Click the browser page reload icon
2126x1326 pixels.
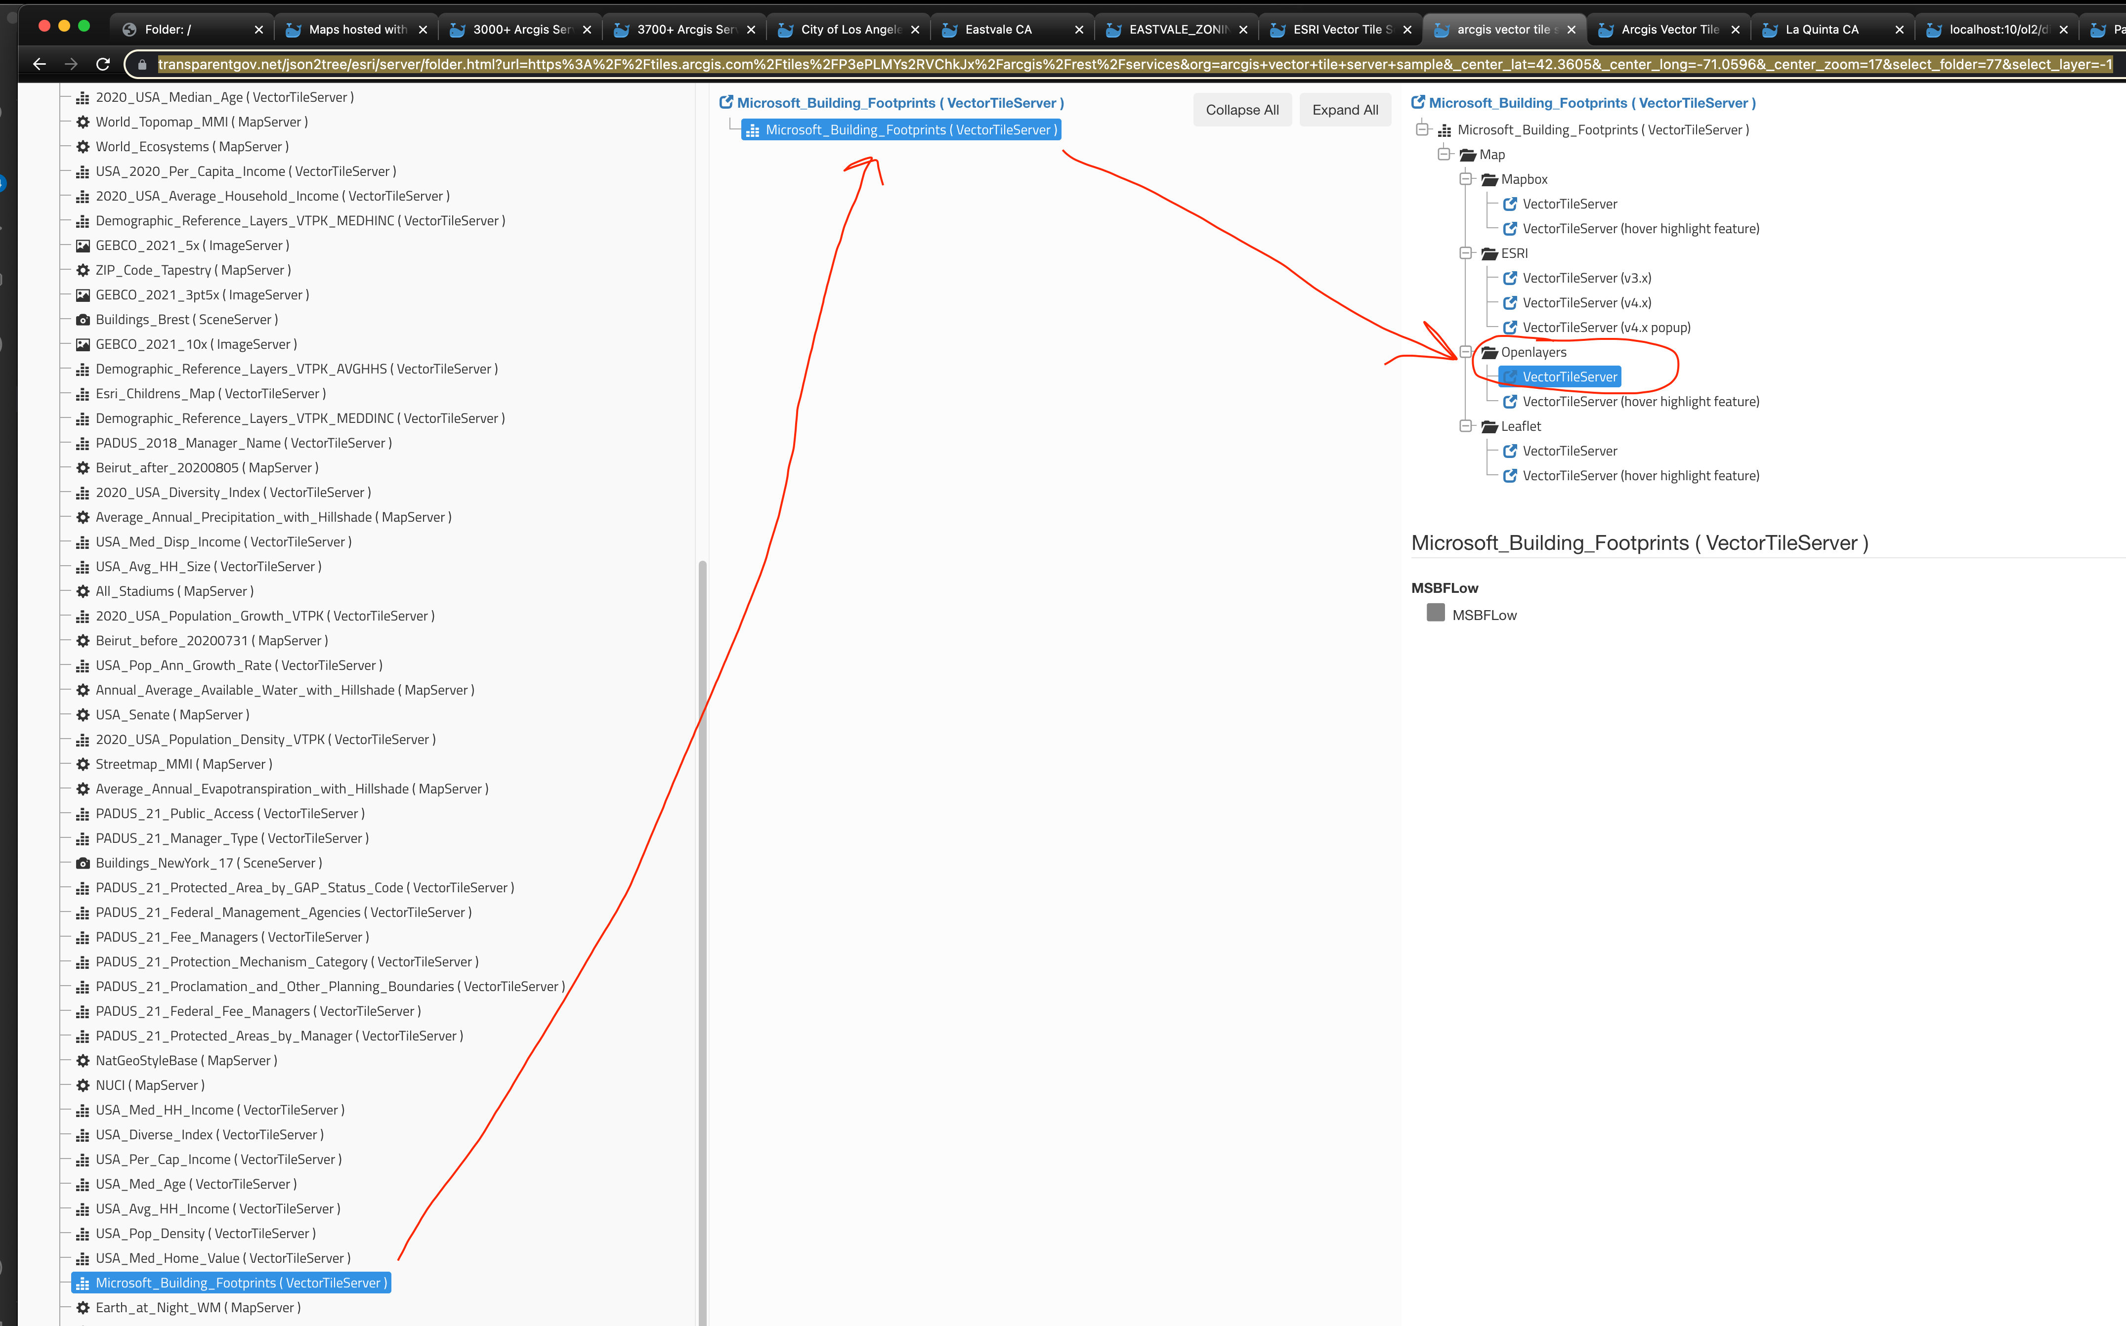(x=103, y=63)
